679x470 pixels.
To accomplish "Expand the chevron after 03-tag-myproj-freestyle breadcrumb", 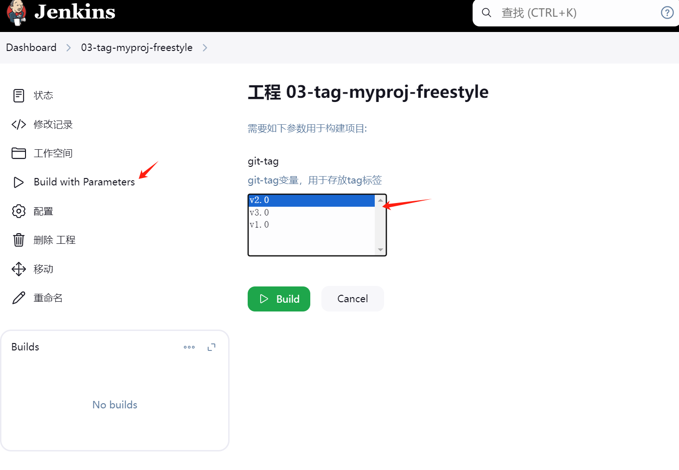I will [x=205, y=48].
